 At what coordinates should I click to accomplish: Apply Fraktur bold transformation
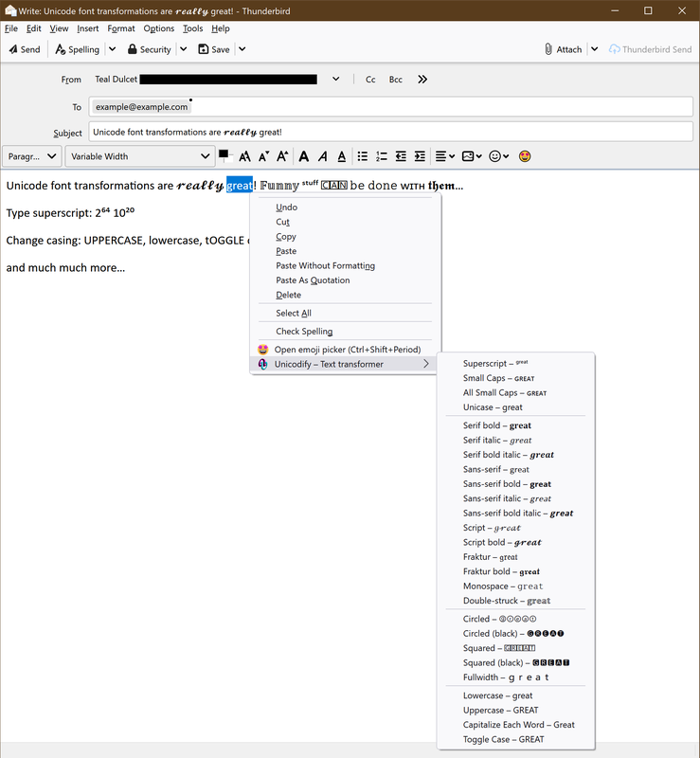coord(515,571)
